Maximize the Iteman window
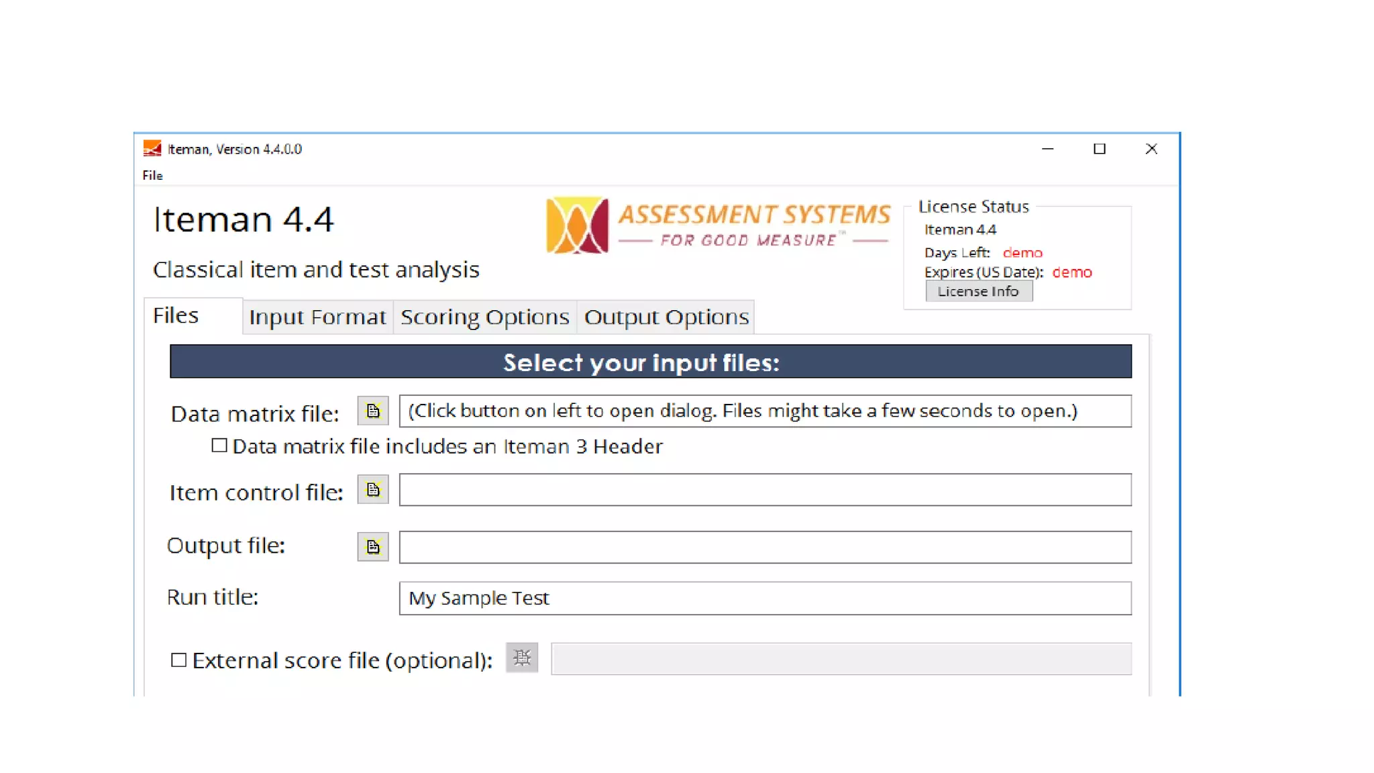 (1099, 149)
